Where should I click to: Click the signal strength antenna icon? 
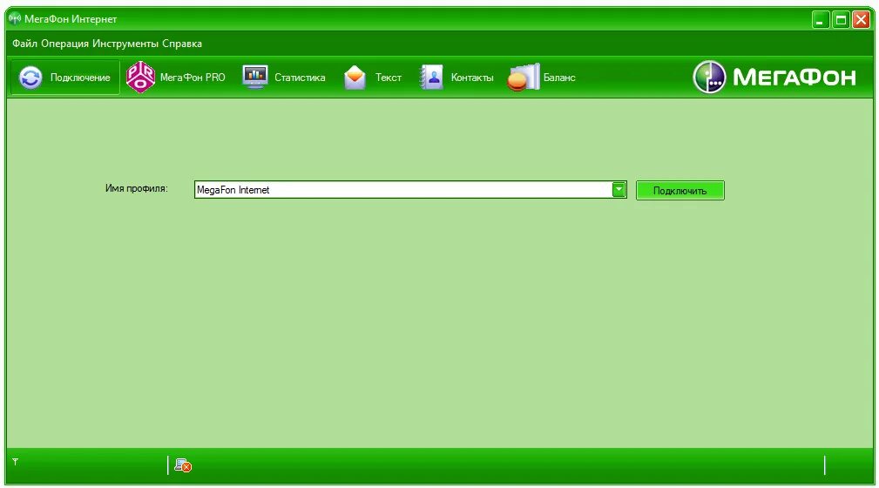15,462
